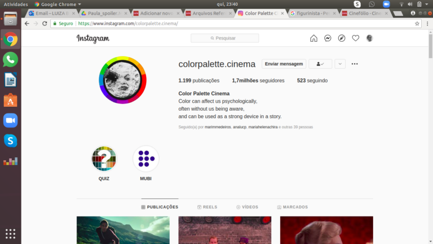Switch to the Adicionar novo tab
This screenshot has height=244, width=433.
[157, 14]
